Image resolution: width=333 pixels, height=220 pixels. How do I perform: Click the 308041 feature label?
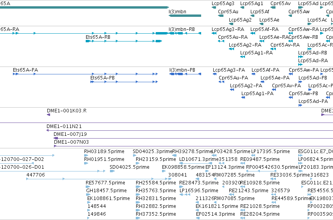click(178, 175)
